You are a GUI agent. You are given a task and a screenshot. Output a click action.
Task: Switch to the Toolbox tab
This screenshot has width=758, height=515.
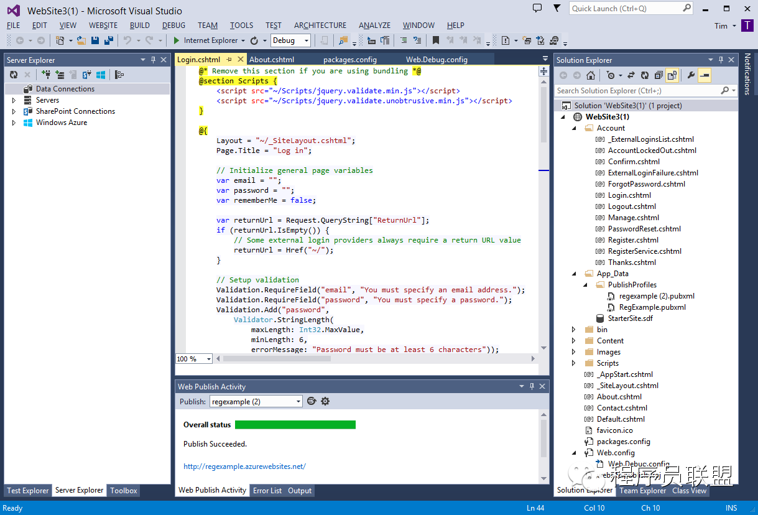[124, 490]
